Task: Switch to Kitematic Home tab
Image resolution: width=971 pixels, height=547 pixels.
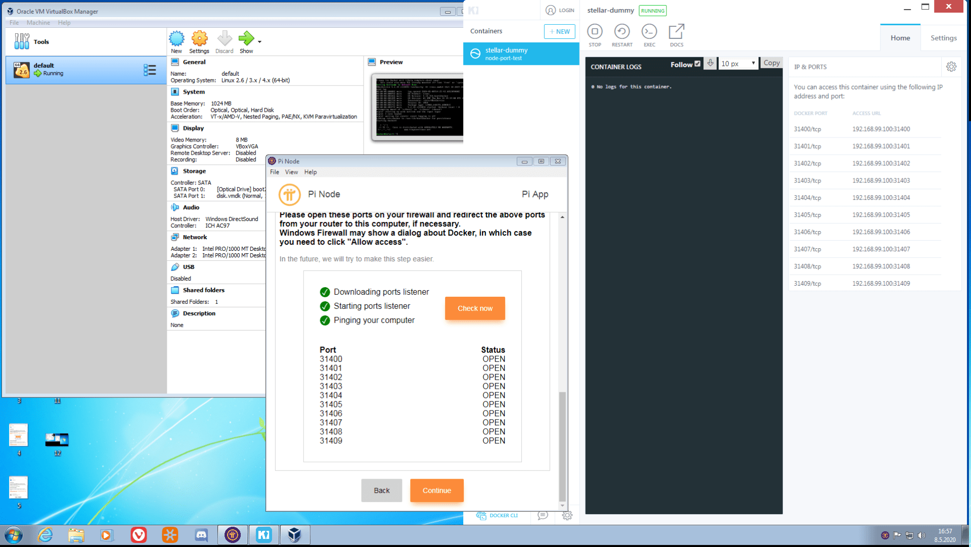Action: point(900,38)
